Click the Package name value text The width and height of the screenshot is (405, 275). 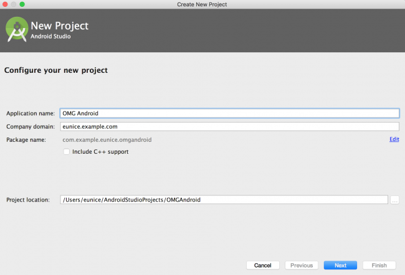107,140
